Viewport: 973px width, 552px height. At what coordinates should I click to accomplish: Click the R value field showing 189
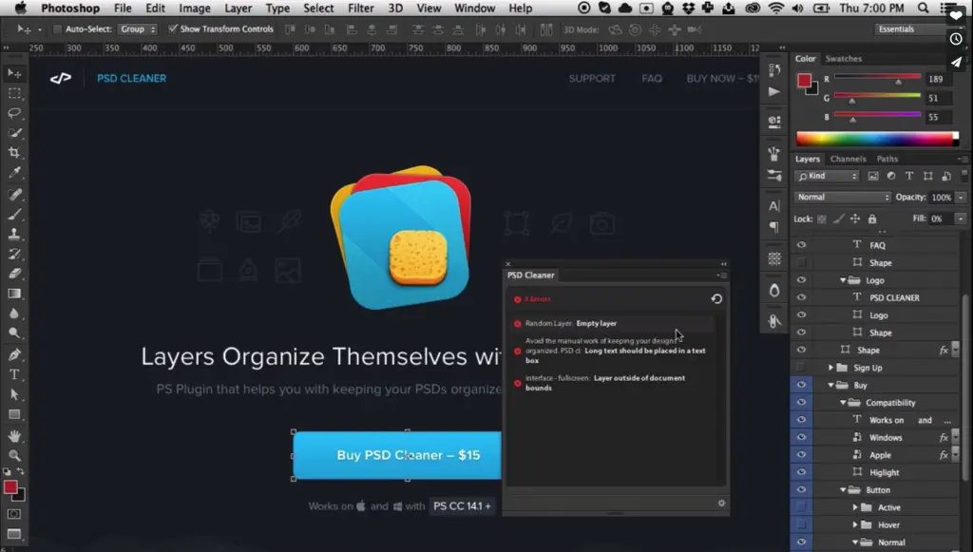[x=937, y=79]
